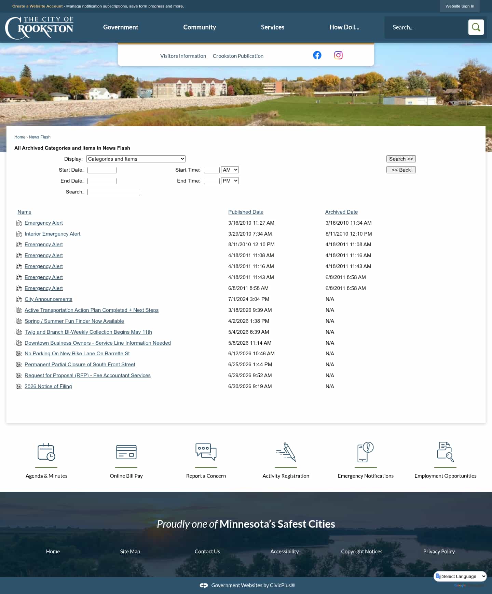
Task: Open 2026 Notice of Filing link
Action: 48,386
